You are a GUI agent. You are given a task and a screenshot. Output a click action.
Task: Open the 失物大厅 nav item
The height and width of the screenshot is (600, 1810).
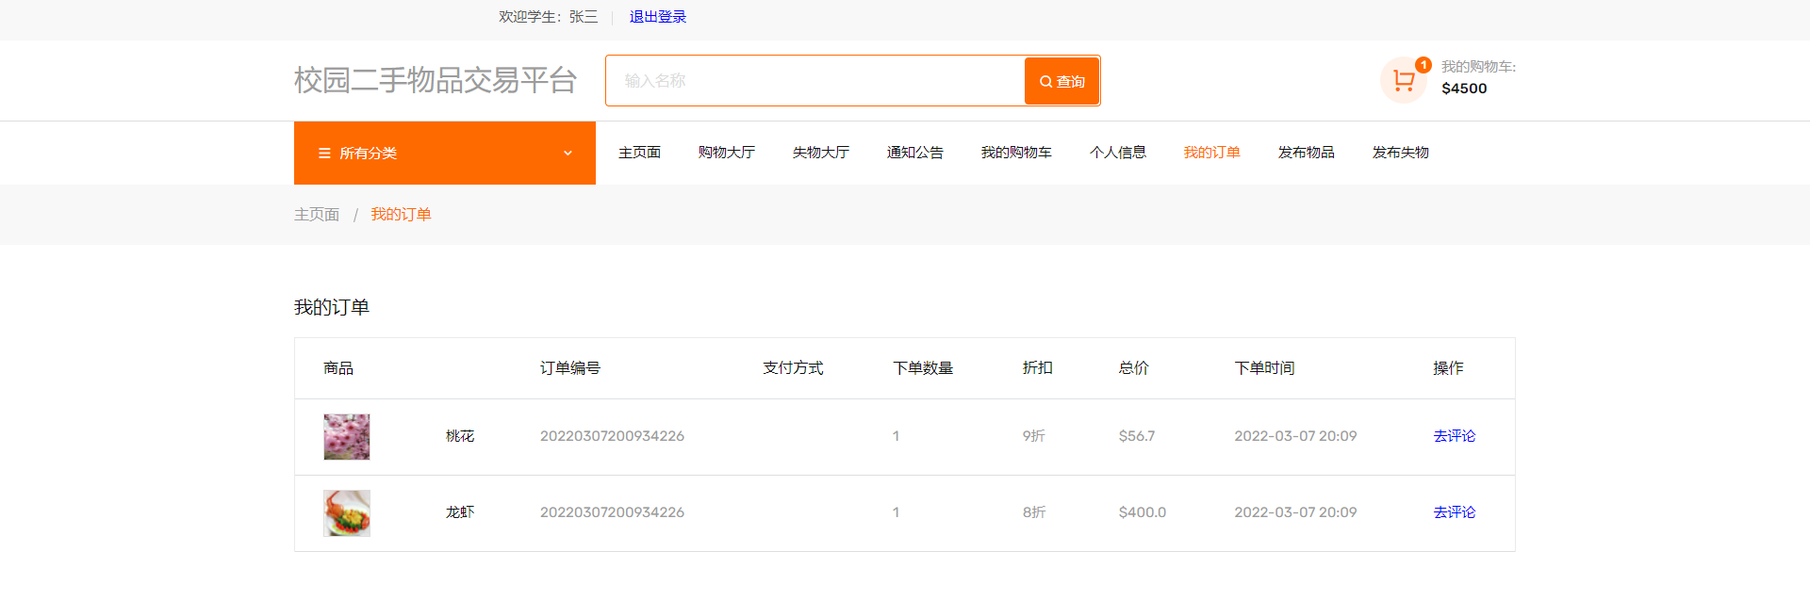pyautogui.click(x=820, y=153)
